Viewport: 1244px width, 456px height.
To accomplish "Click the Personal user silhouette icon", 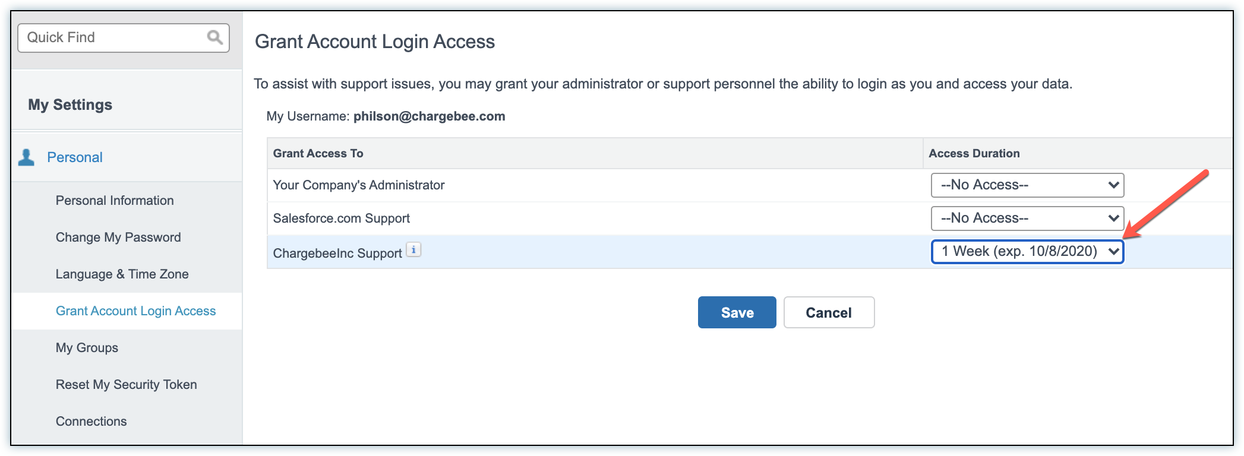I will (26, 157).
